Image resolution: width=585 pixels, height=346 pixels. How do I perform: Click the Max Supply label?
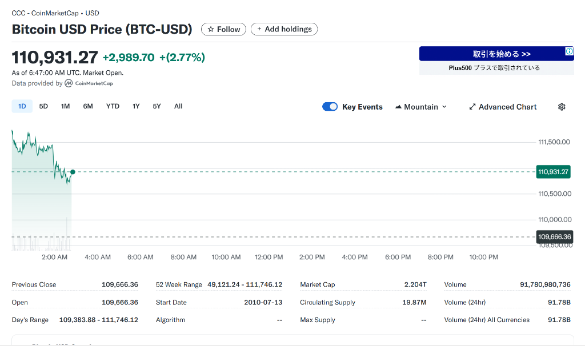318,320
